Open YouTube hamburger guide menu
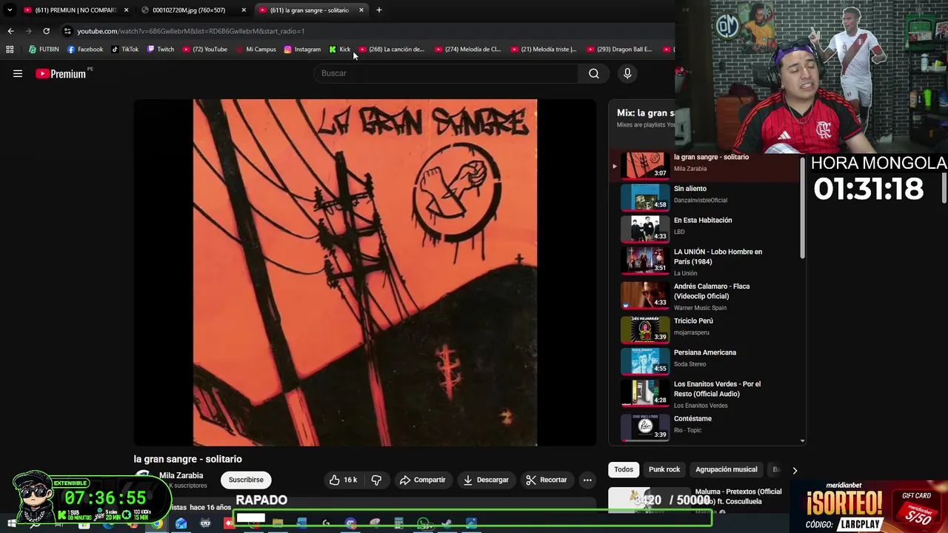Viewport: 948px width, 533px height. tap(18, 73)
